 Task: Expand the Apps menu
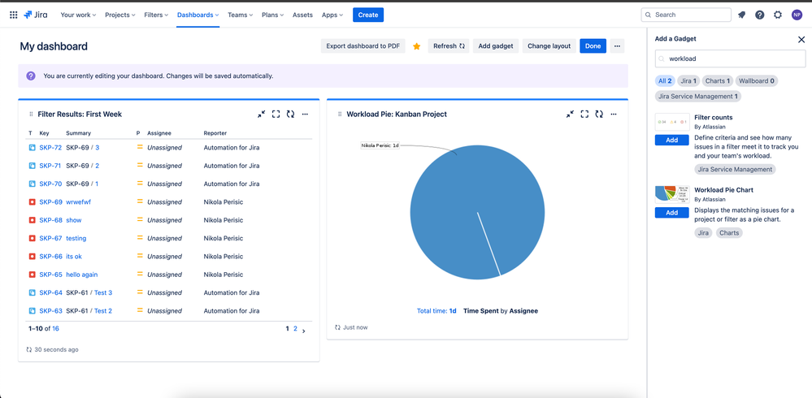pyautogui.click(x=332, y=15)
